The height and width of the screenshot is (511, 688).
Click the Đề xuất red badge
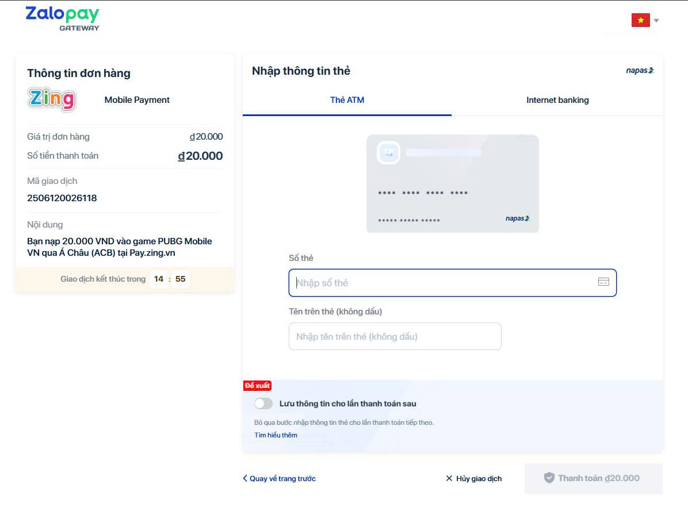(257, 386)
